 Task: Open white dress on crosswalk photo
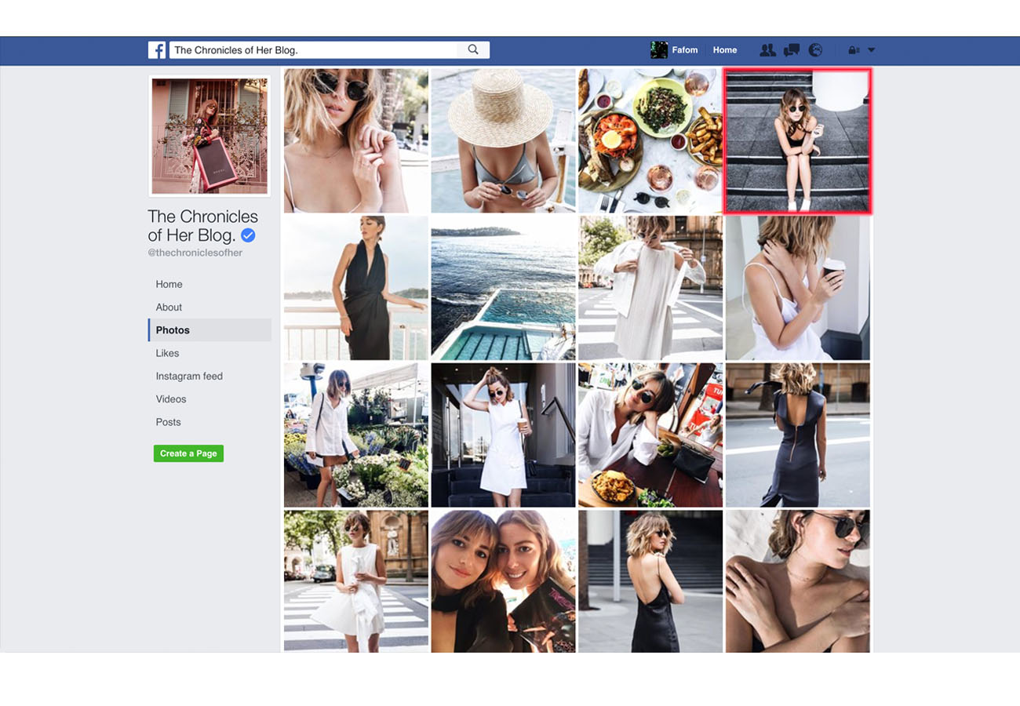tap(356, 581)
